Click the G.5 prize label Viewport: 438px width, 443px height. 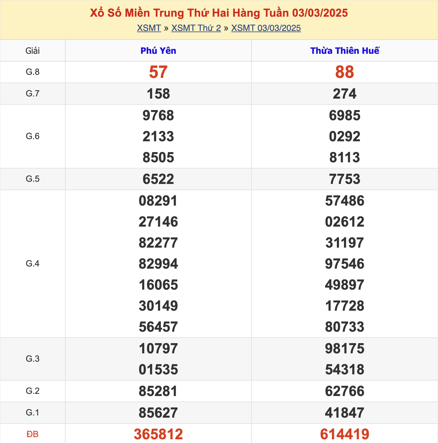32,179
